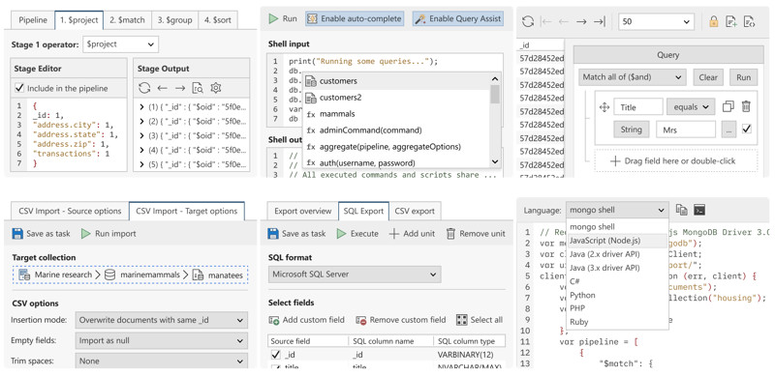Open CSV Import - Source options tab
Image resolution: width=775 pixels, height=376 pixels.
coord(70,211)
